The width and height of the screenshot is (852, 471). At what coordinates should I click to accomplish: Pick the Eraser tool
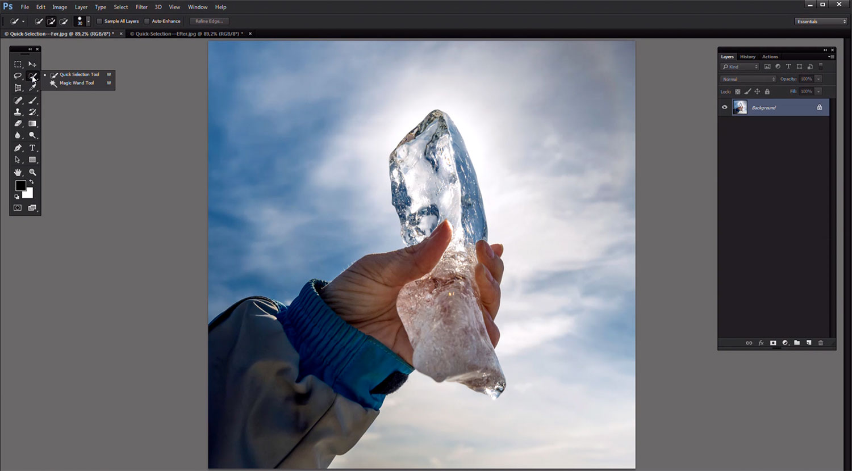tap(18, 124)
